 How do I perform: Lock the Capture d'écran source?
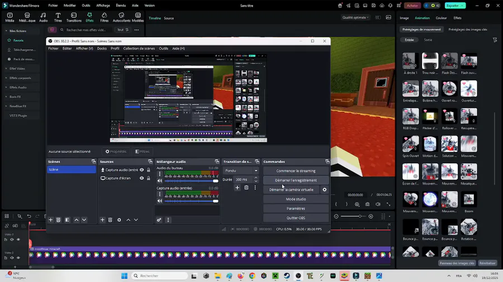(x=149, y=178)
